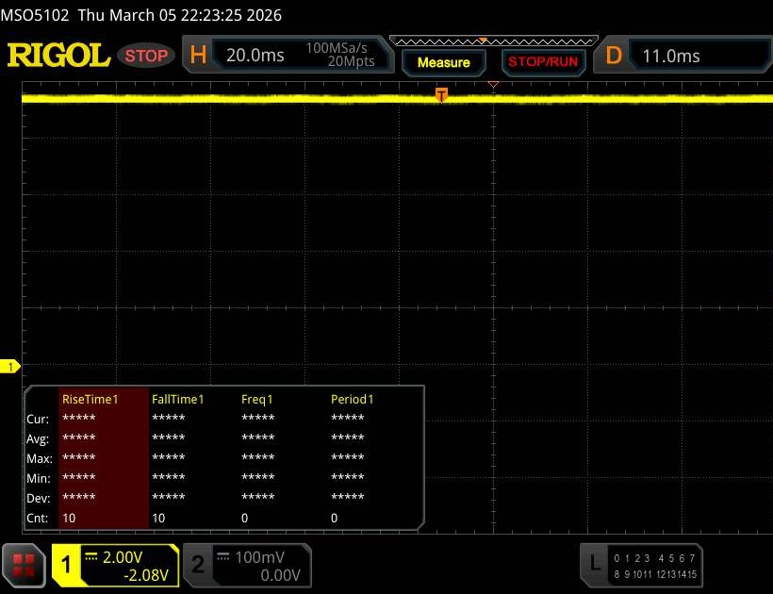Open the L logic analyzer icon

(x=595, y=564)
